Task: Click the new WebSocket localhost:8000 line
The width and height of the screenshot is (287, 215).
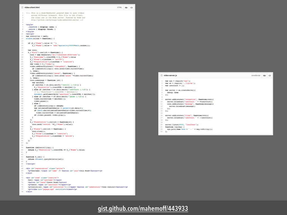Action: point(55,55)
